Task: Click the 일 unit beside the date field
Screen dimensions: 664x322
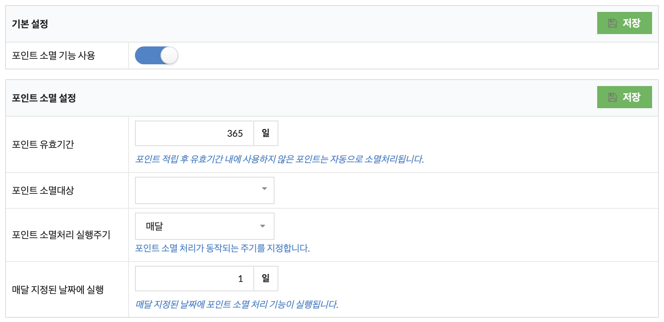Action: [266, 279]
